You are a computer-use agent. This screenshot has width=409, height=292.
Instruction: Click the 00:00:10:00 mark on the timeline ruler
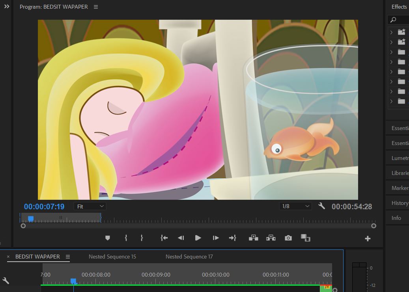pos(215,275)
